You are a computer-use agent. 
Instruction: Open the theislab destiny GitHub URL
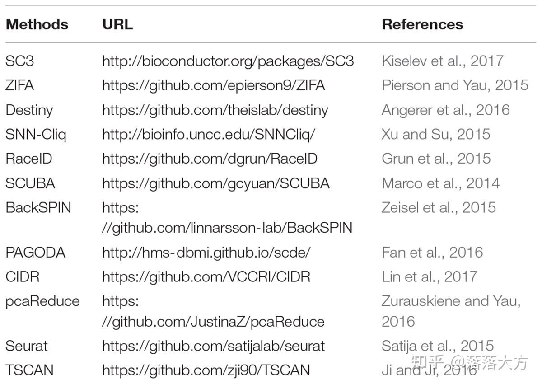[215, 110]
